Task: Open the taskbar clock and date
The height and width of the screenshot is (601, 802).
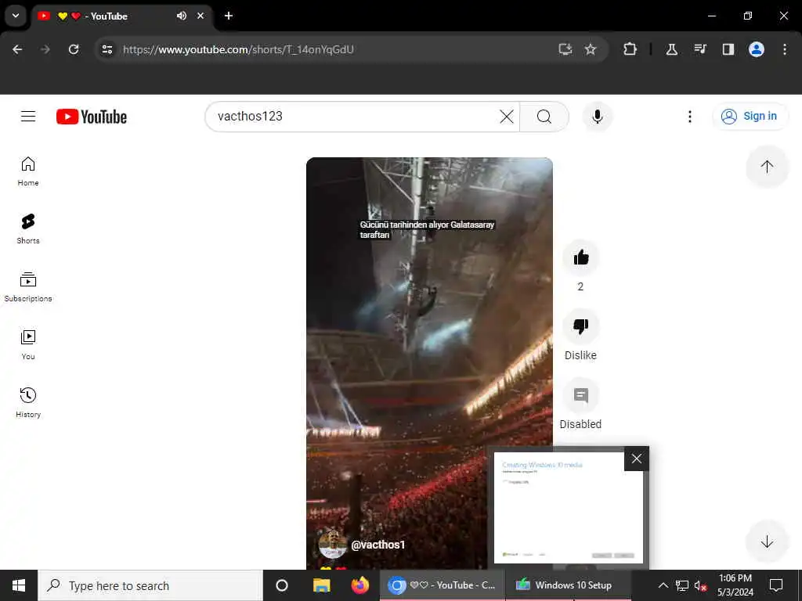Action: click(735, 585)
